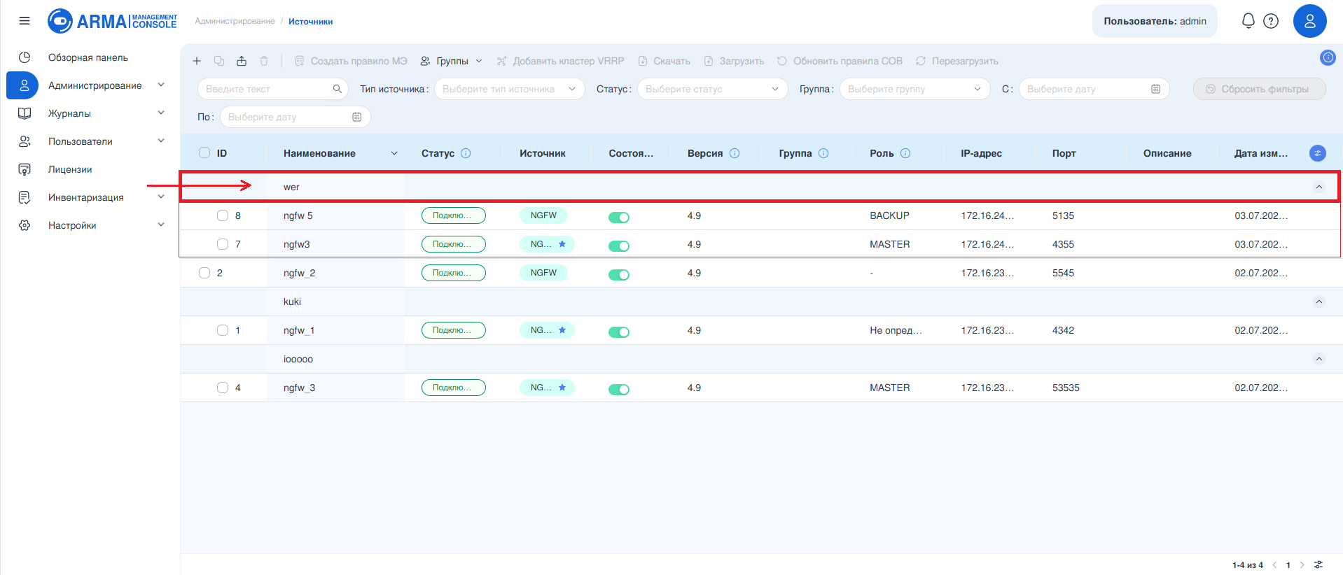Select the checkbox for ngfw_1 row

223,330
